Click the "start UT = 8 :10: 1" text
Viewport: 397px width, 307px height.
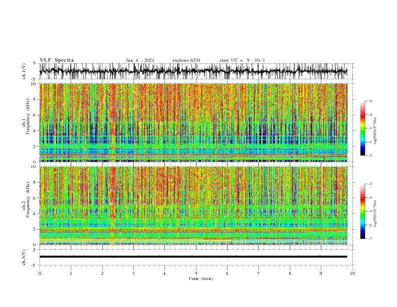(x=242, y=60)
